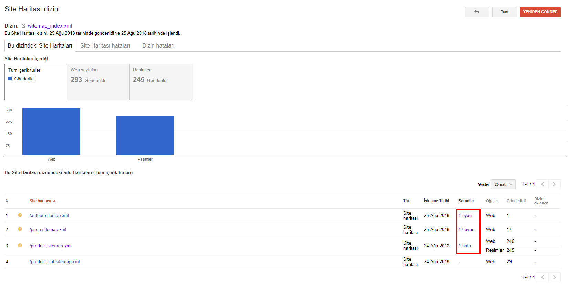This screenshot has height=288, width=568.
Task: Click the blue Web bar in chart
Action: (51, 131)
